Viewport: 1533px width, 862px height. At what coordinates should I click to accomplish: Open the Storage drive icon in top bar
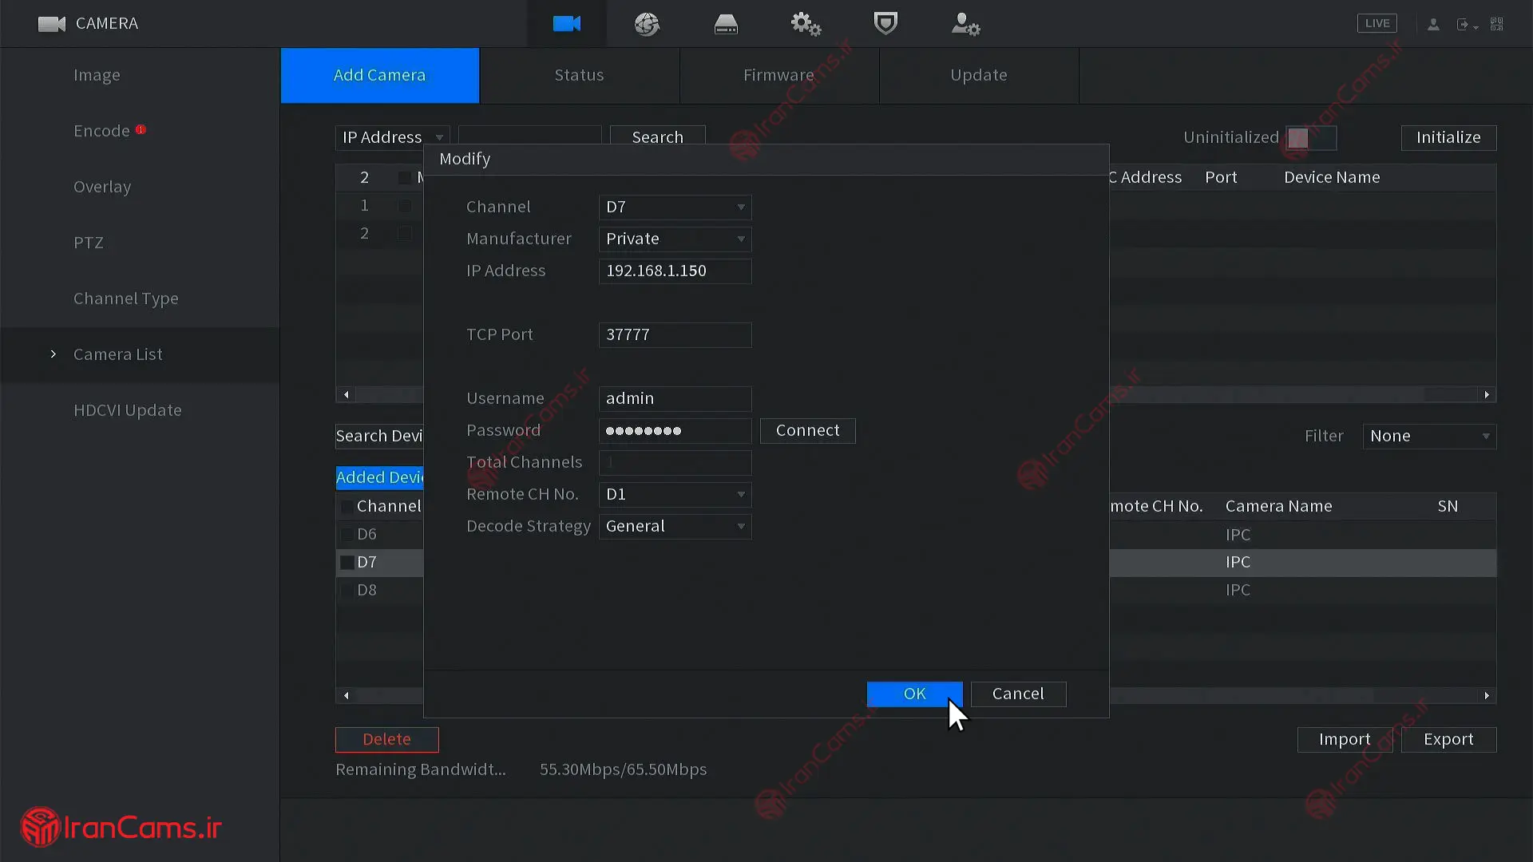(x=726, y=24)
